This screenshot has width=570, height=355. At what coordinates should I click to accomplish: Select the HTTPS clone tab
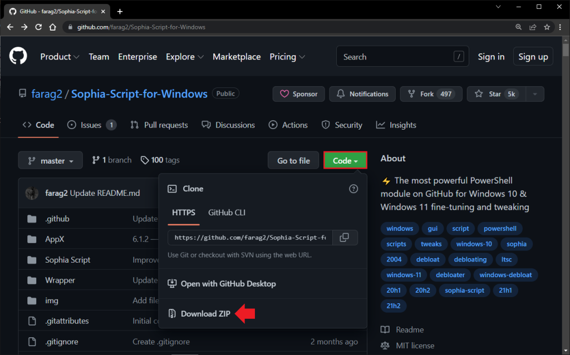point(184,213)
